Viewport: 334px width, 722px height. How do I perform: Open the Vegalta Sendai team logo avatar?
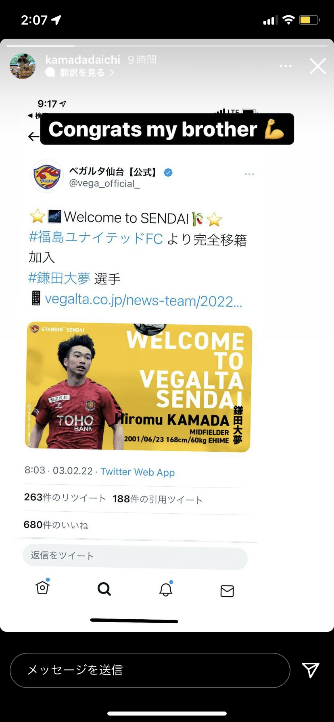47,176
